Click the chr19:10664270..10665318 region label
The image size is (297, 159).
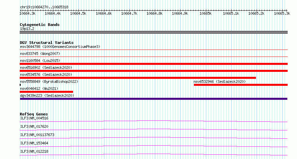click(x=44, y=7)
